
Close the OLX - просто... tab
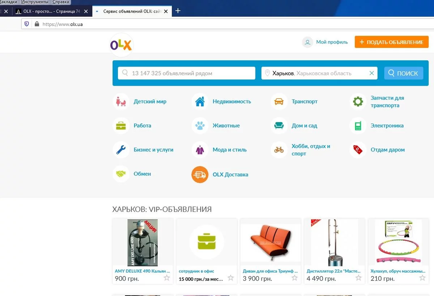click(x=86, y=11)
